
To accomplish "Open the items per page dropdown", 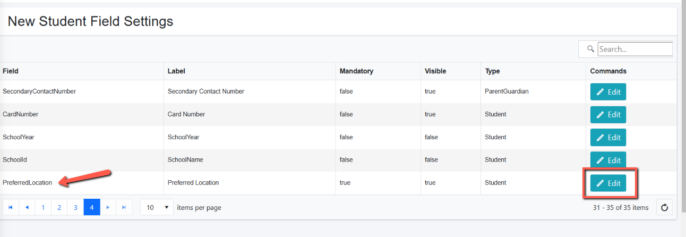I will coord(157,208).
